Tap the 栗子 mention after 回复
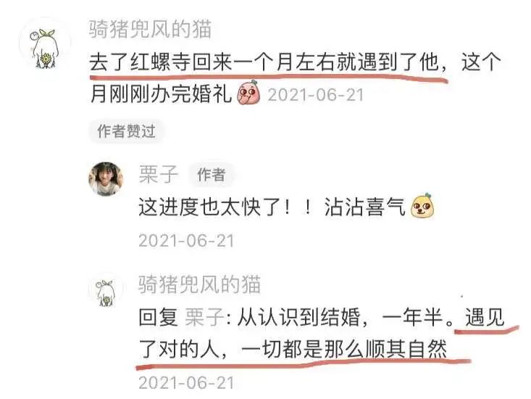Image resolution: width=531 pixels, height=399 pixels. (x=204, y=317)
